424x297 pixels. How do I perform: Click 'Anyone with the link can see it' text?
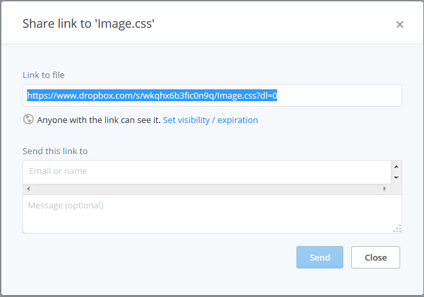[99, 120]
